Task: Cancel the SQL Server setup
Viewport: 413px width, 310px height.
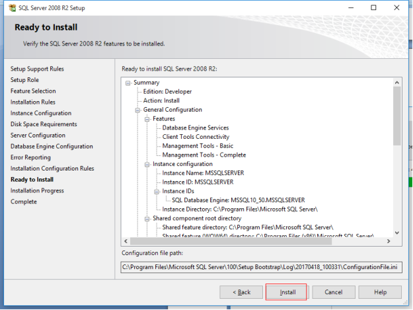Action: (x=333, y=292)
